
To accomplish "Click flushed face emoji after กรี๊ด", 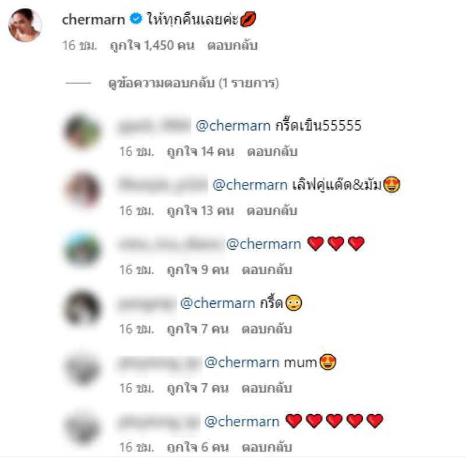I will pyautogui.click(x=294, y=303).
